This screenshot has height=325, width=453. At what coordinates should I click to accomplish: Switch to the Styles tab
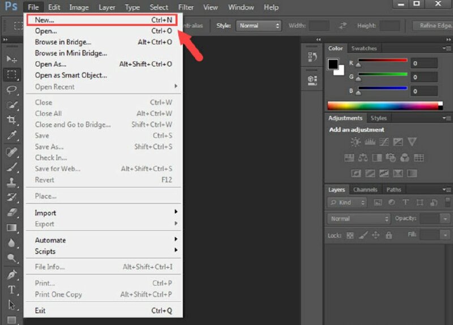[x=378, y=118]
